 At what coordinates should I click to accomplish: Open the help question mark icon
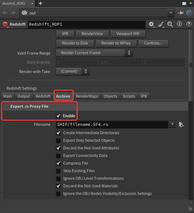189,24
